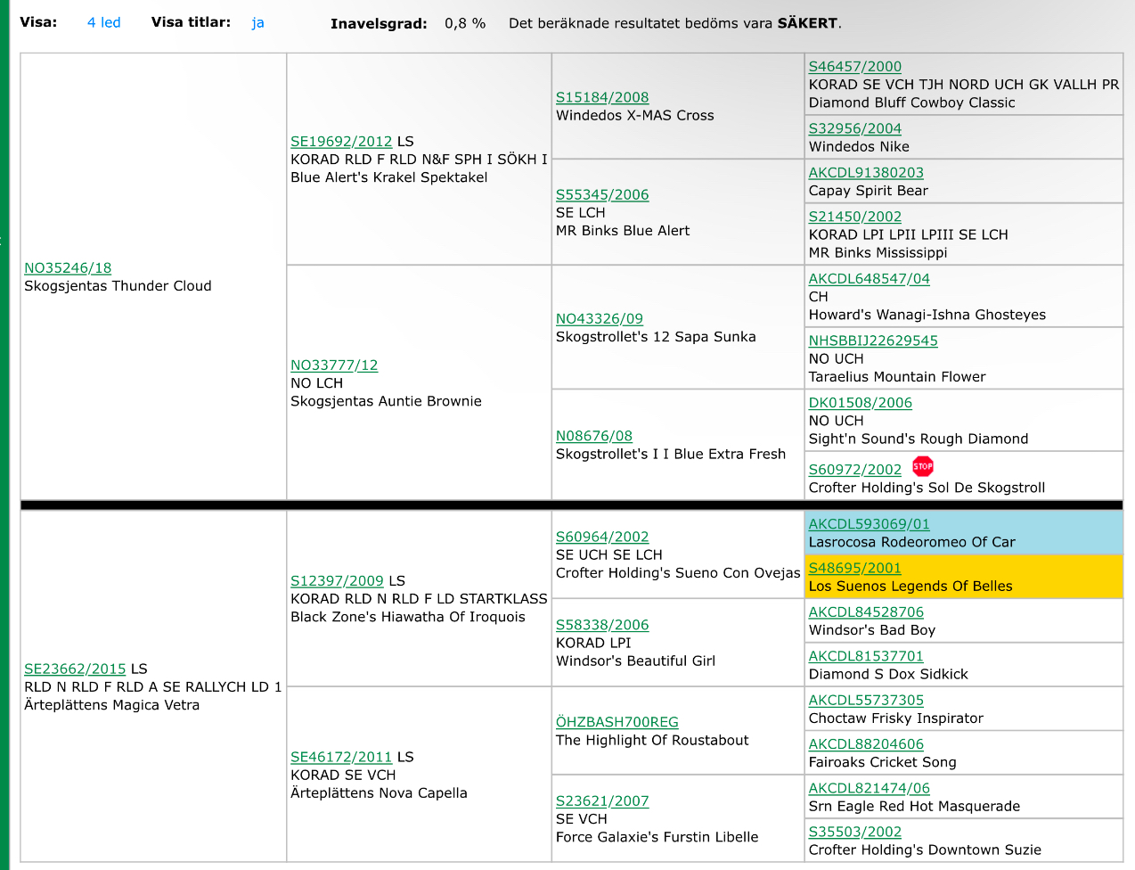
Task: Open S15184/2008 Windedos X-MAS Cross
Action: 602,98
